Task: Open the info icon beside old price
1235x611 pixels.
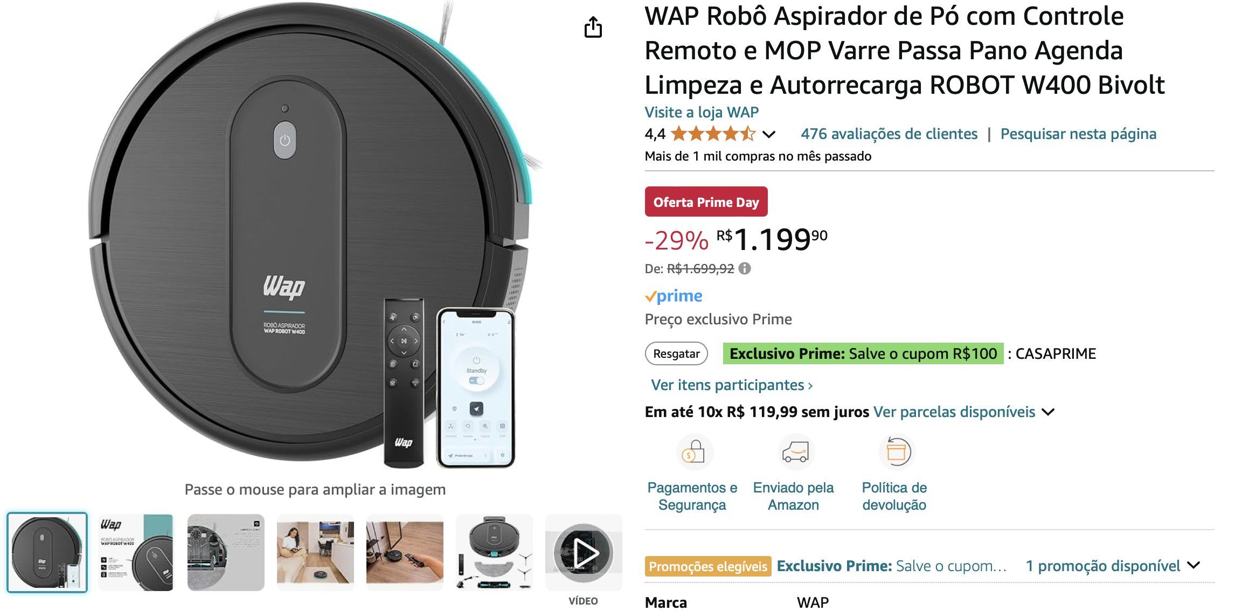Action: (x=745, y=268)
